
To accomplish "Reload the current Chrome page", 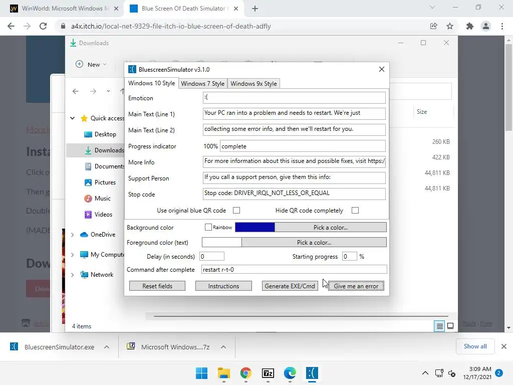I will click(43, 26).
